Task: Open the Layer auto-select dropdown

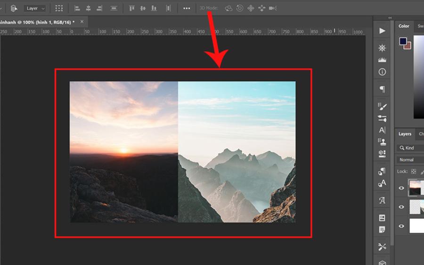Action: coord(35,8)
